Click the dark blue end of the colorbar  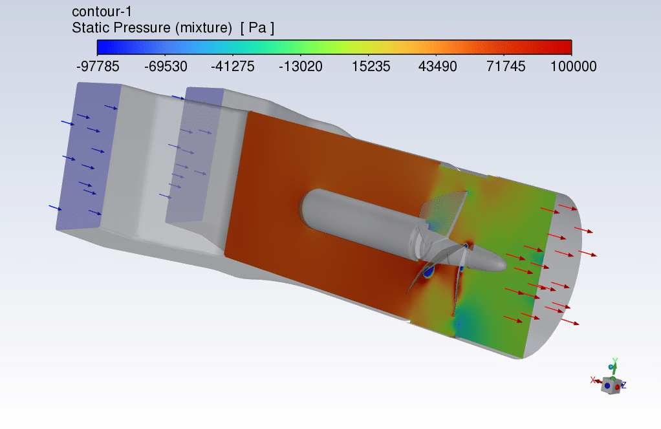103,47
